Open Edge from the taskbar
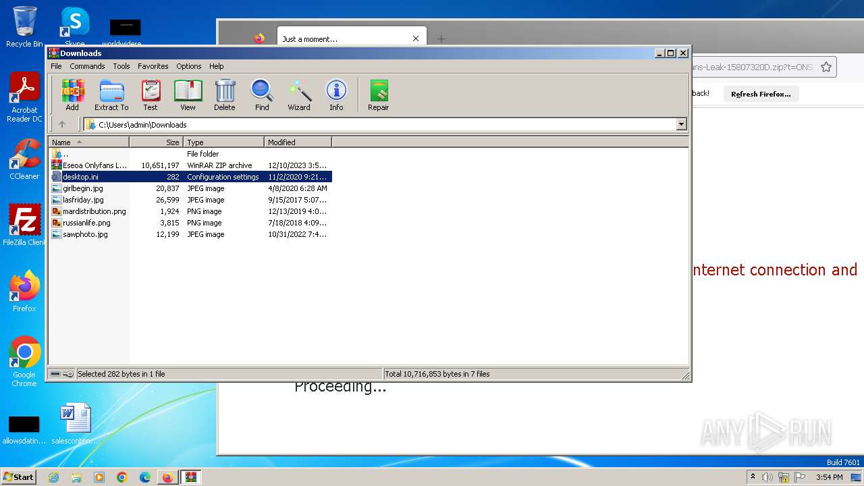This screenshot has width=864, height=486. coord(145,477)
